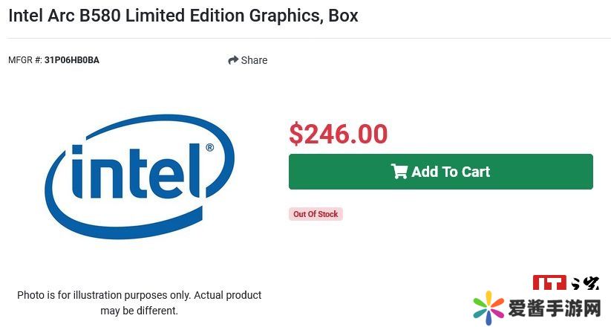Viewport: 611px width, 327px height.
Task: Click the MFGR # label
Action: tap(24, 60)
